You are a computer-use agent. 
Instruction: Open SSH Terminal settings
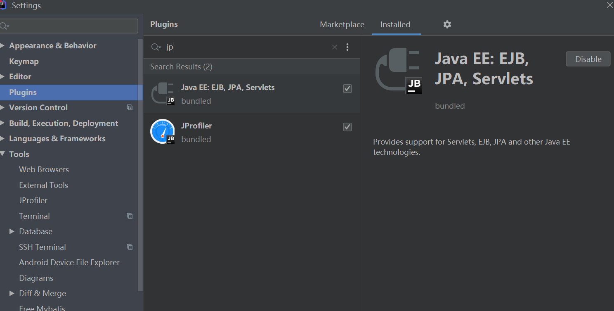42,247
